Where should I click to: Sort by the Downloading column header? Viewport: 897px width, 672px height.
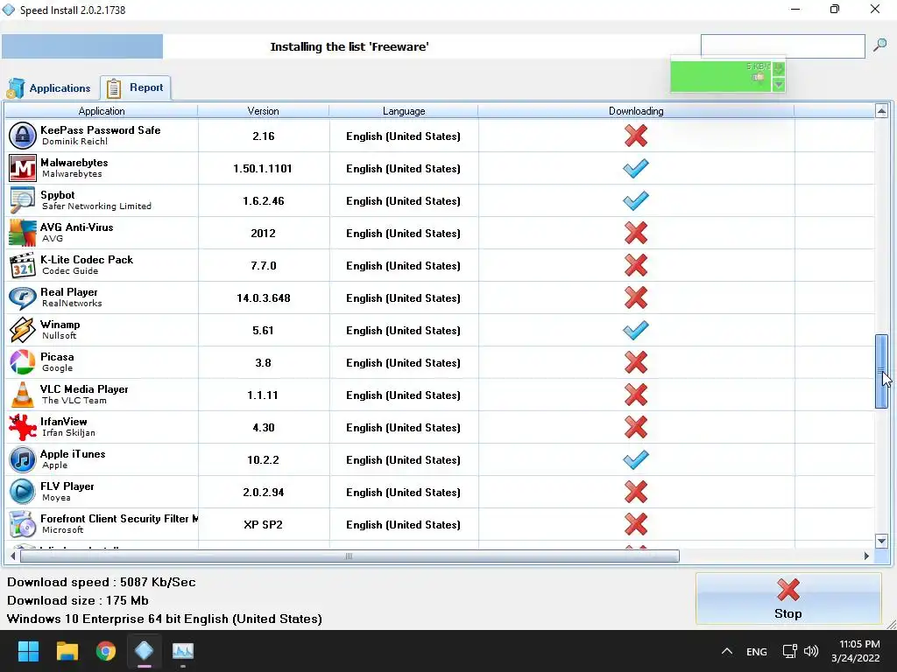636,111
